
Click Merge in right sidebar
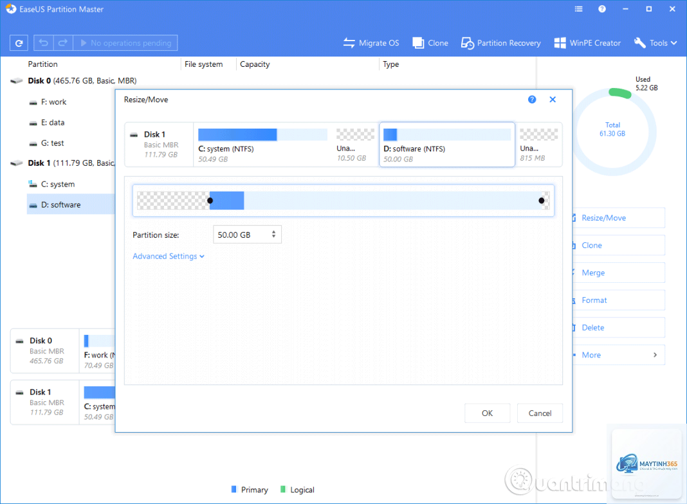click(618, 273)
